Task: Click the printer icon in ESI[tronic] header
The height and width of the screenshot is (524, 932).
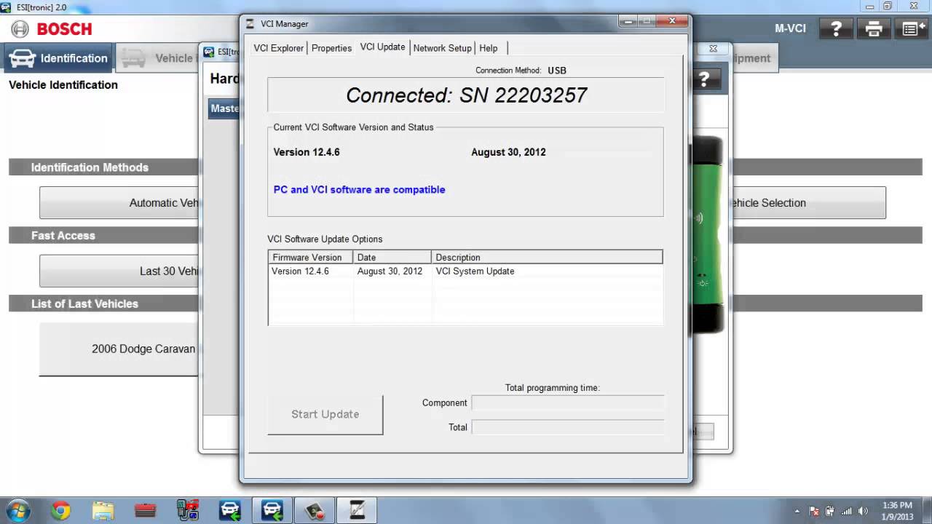Action: 874,29
